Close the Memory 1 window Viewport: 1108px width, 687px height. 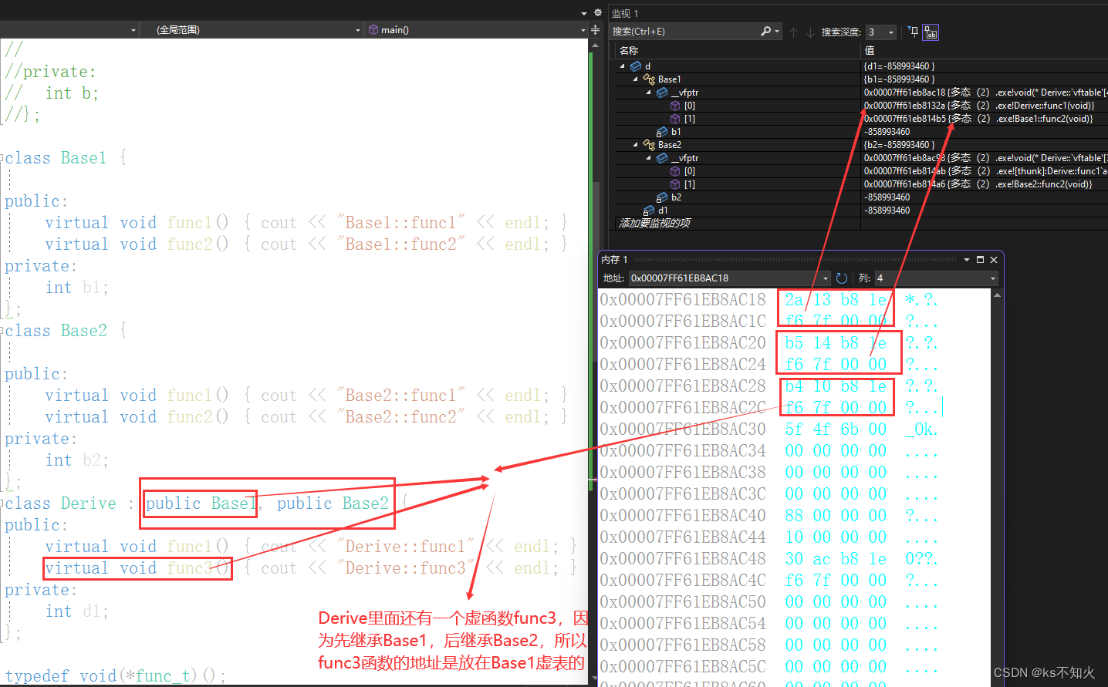(994, 260)
